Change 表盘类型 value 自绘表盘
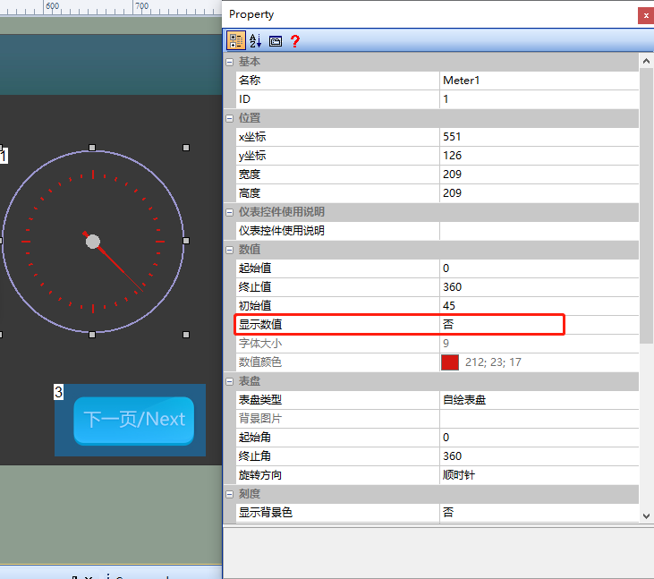Viewport: 654px width, 579px height. pyautogui.click(x=539, y=400)
